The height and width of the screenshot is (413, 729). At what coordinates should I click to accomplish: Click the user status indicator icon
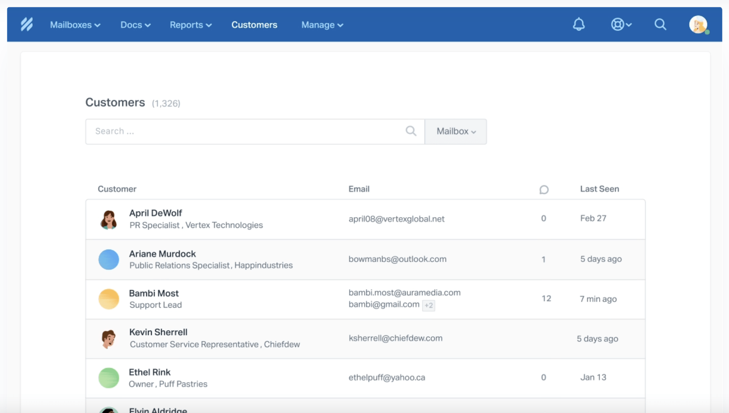707,32
